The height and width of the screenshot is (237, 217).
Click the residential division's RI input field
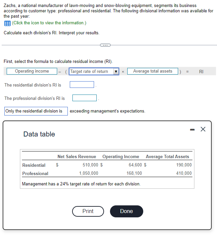click(x=82, y=85)
